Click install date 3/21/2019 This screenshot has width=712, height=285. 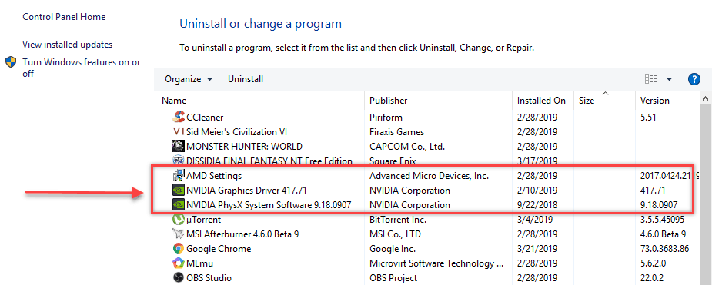pyautogui.click(x=537, y=248)
